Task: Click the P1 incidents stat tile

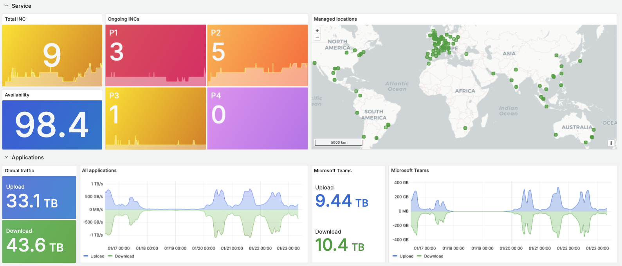Action: click(156, 55)
